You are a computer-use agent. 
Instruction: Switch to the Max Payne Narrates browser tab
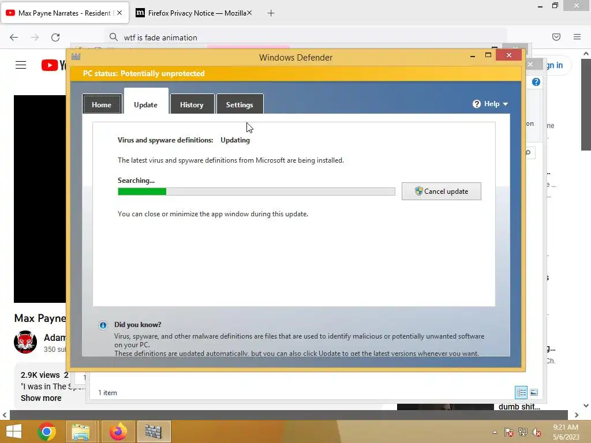(x=65, y=13)
